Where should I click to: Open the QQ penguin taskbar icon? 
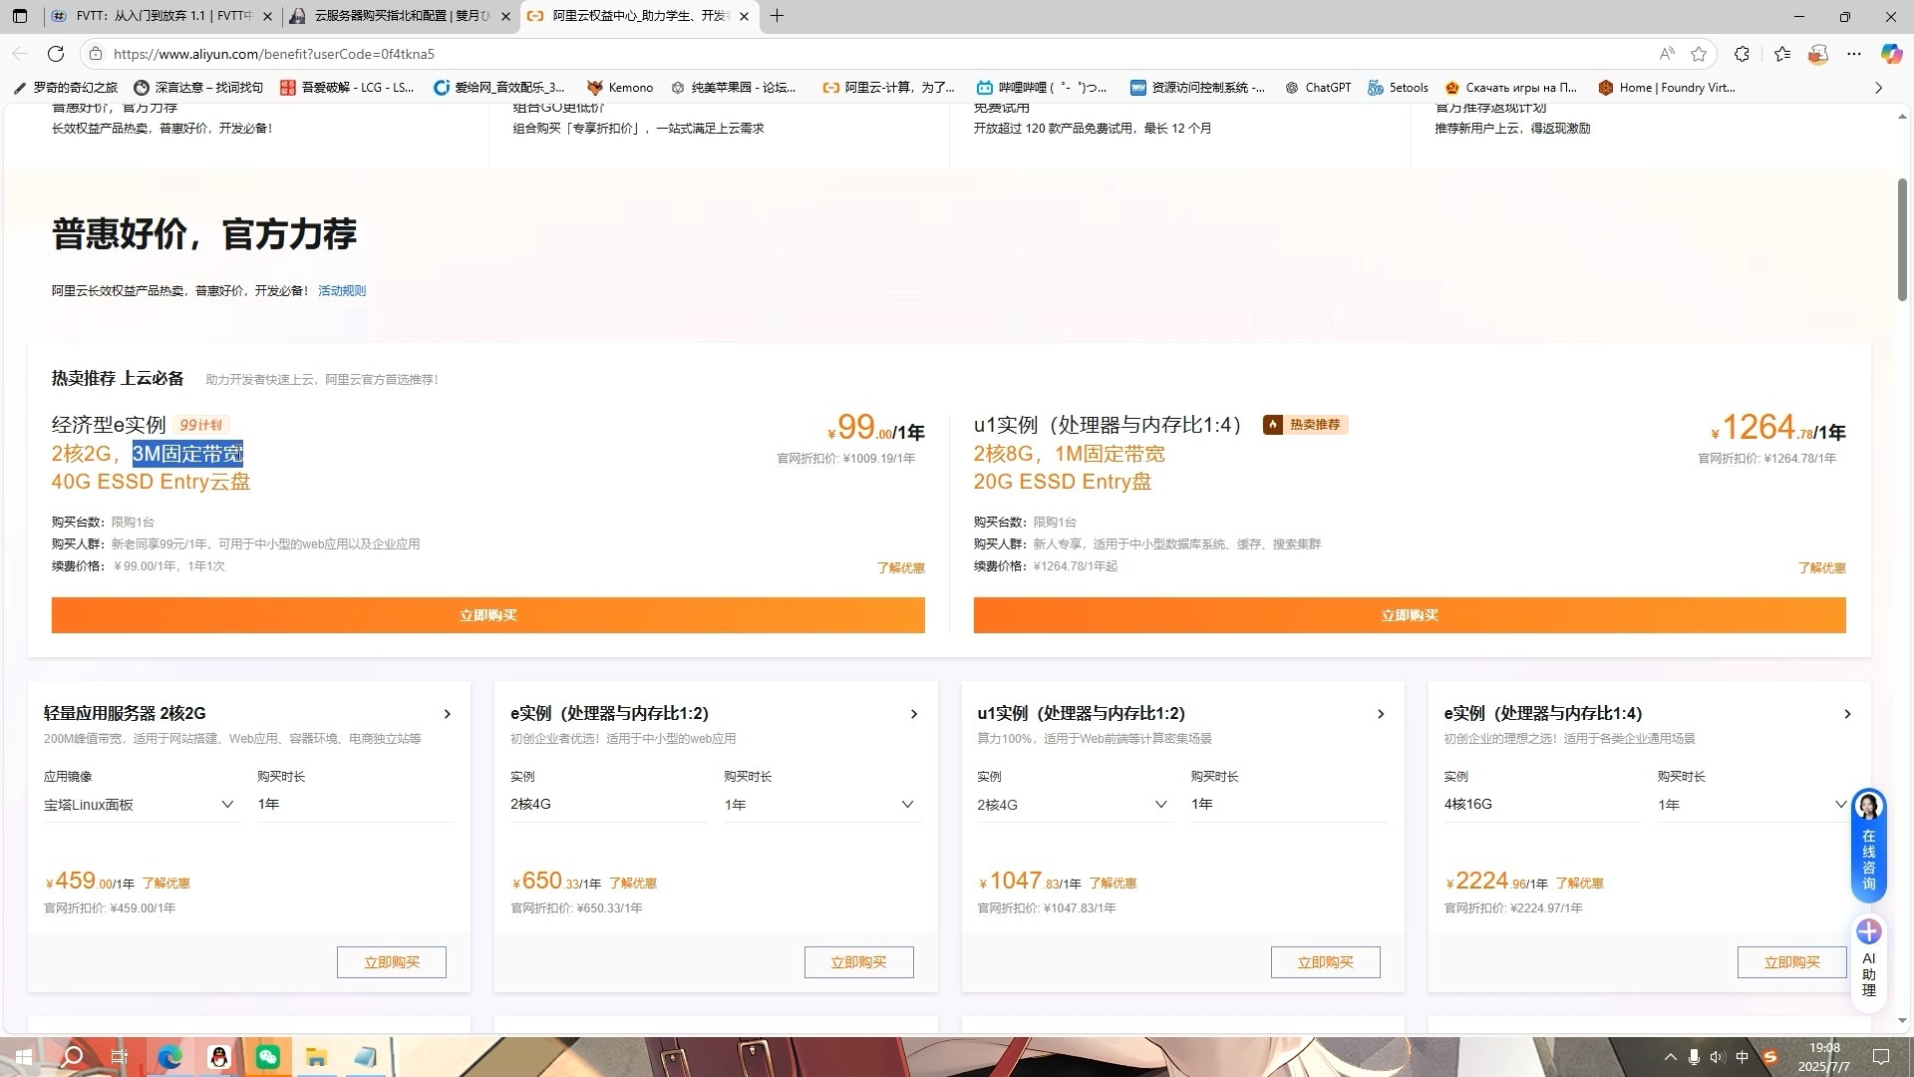(218, 1057)
